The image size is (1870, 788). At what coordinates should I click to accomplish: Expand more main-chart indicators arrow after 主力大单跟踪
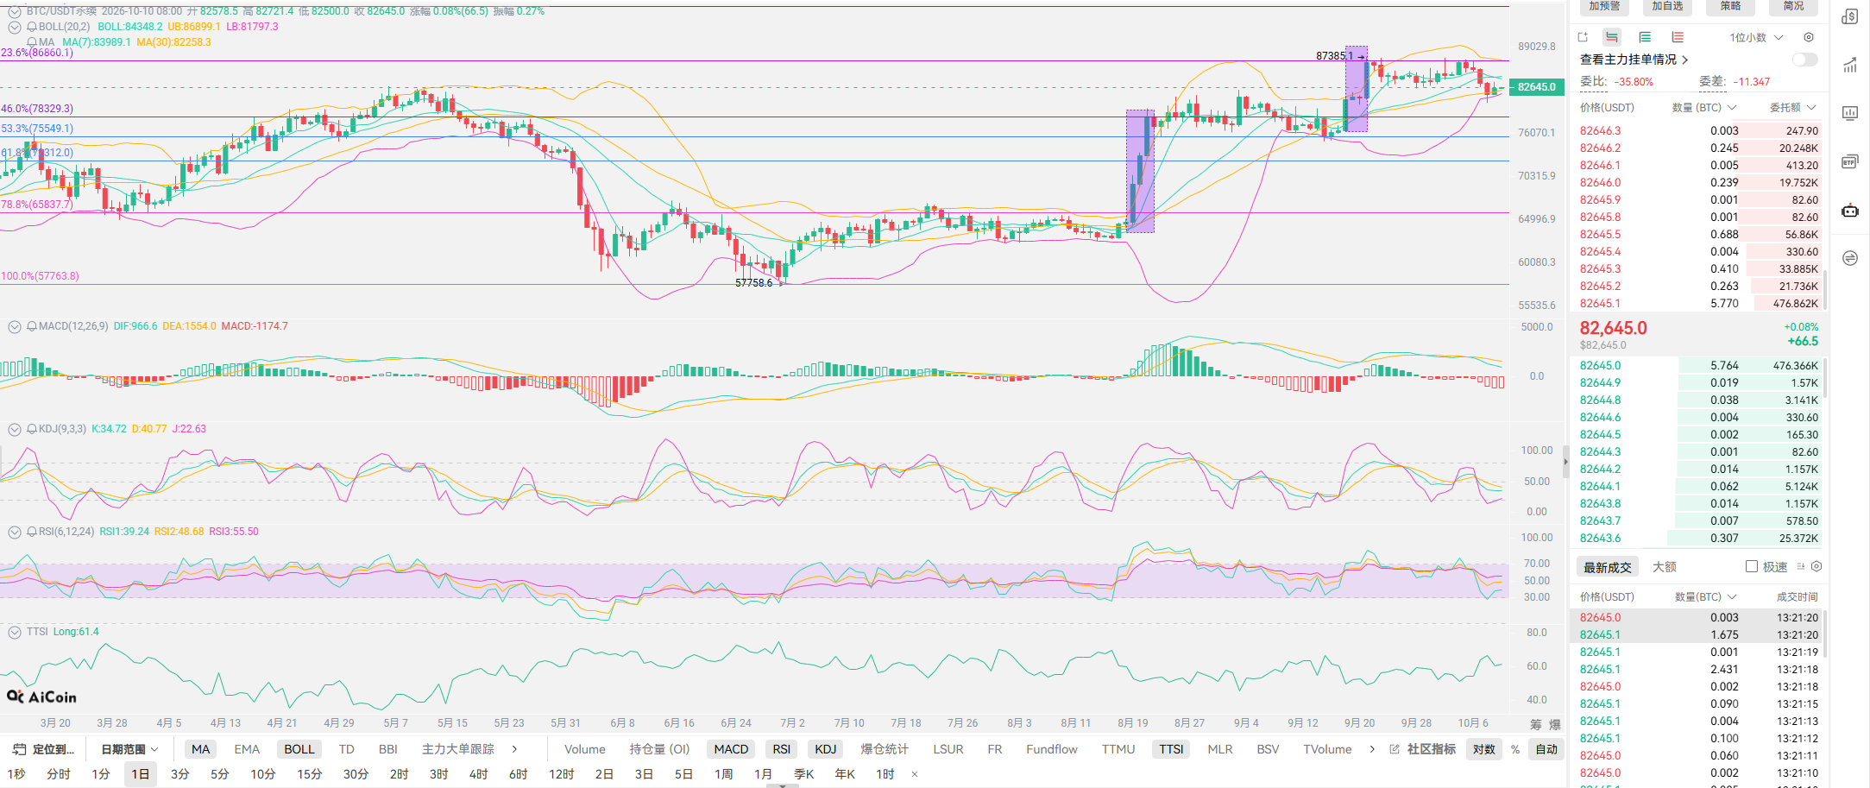pos(514,749)
